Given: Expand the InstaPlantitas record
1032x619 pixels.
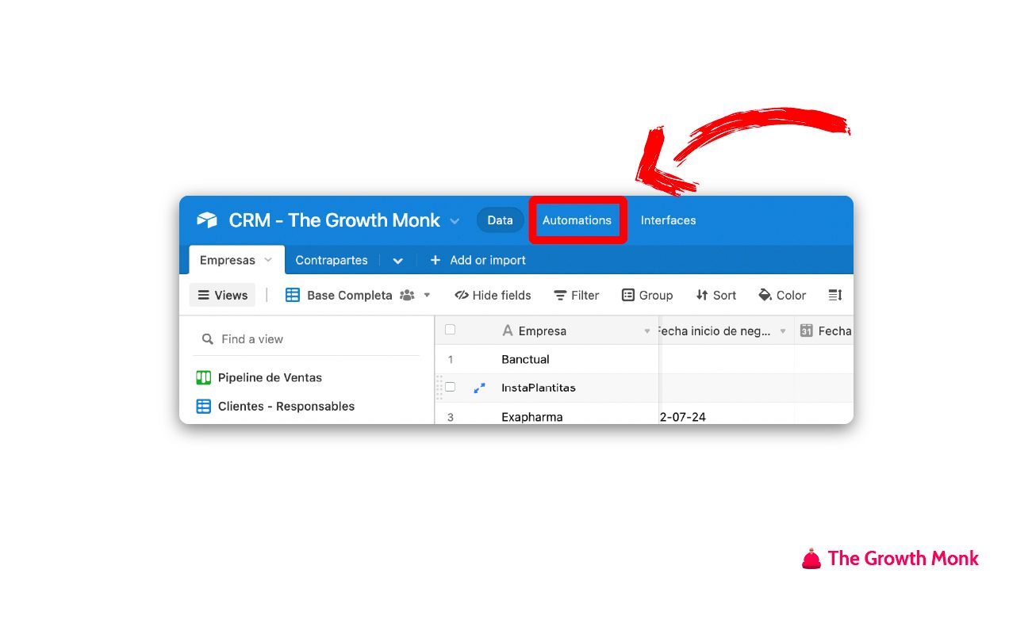Looking at the screenshot, I should click(479, 388).
